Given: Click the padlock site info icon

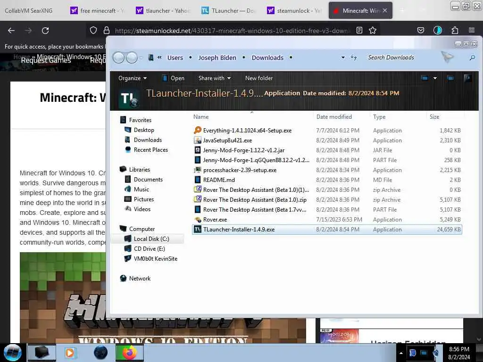Looking at the screenshot, I should [x=107, y=30].
